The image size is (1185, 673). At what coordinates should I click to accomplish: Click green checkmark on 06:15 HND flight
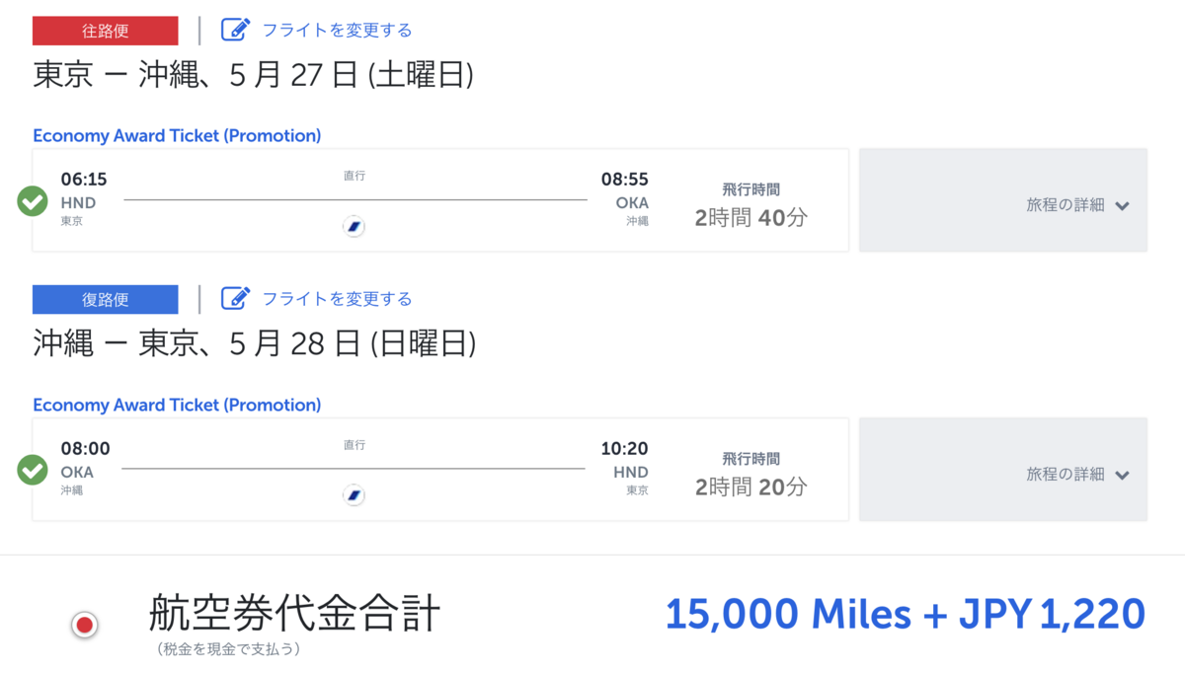point(33,202)
